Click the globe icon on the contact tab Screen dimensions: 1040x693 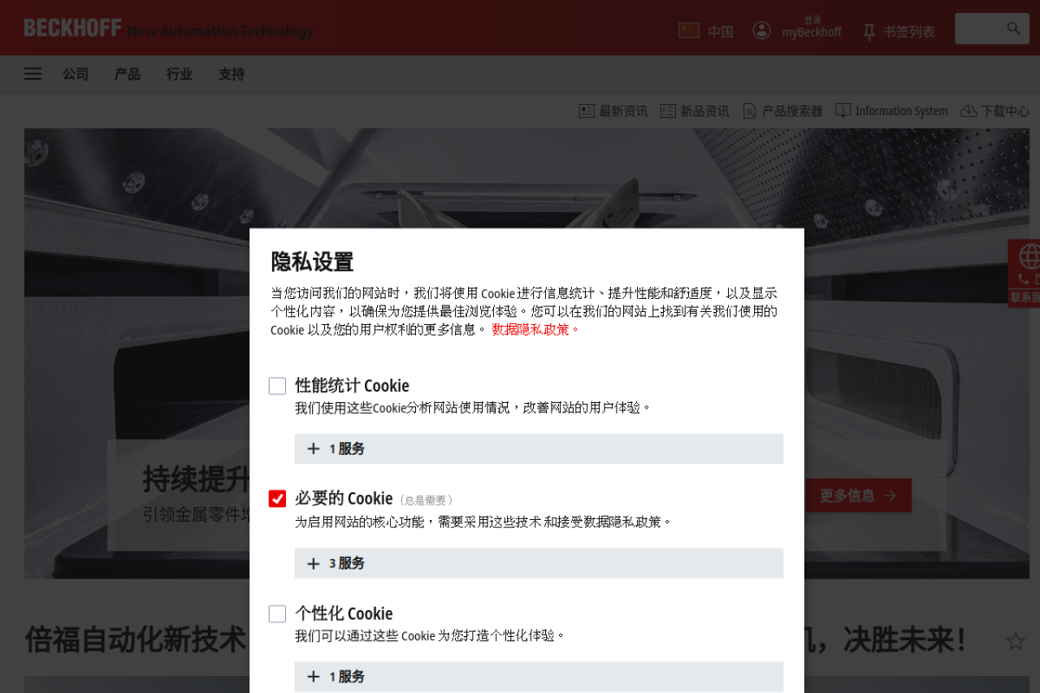(1029, 257)
